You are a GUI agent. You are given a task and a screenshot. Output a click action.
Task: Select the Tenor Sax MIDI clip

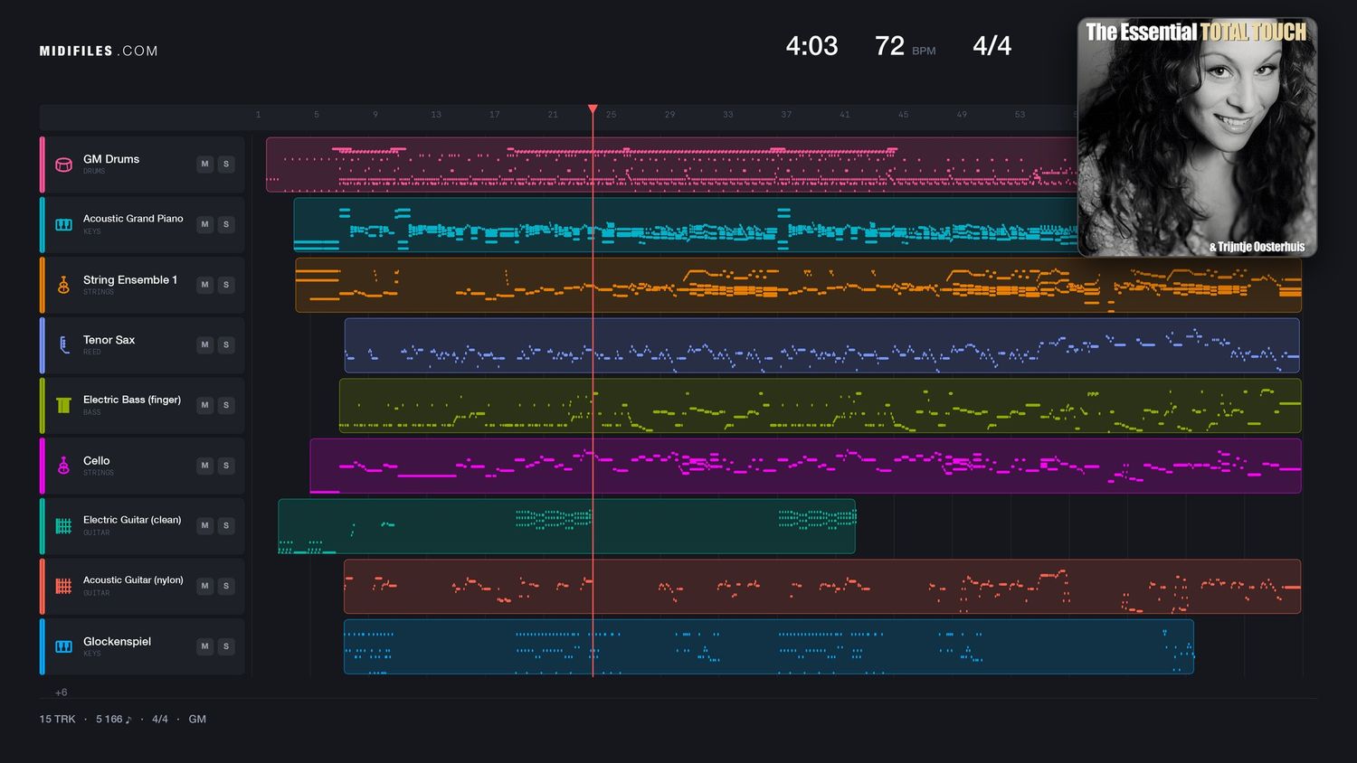coord(821,345)
